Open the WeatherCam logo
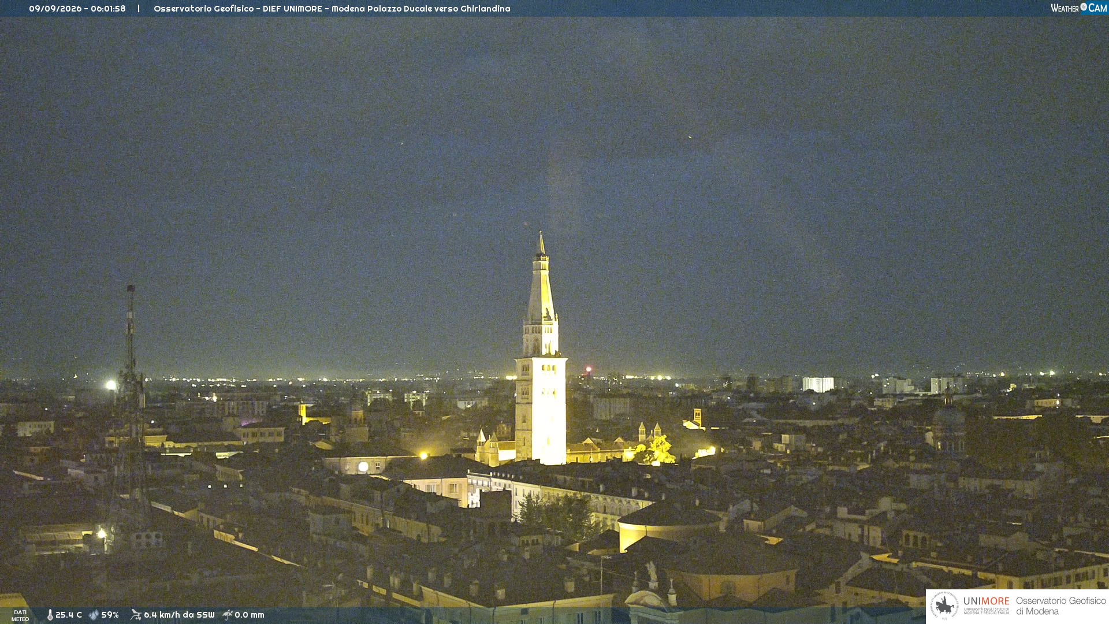The width and height of the screenshot is (1109, 624). point(1078,8)
